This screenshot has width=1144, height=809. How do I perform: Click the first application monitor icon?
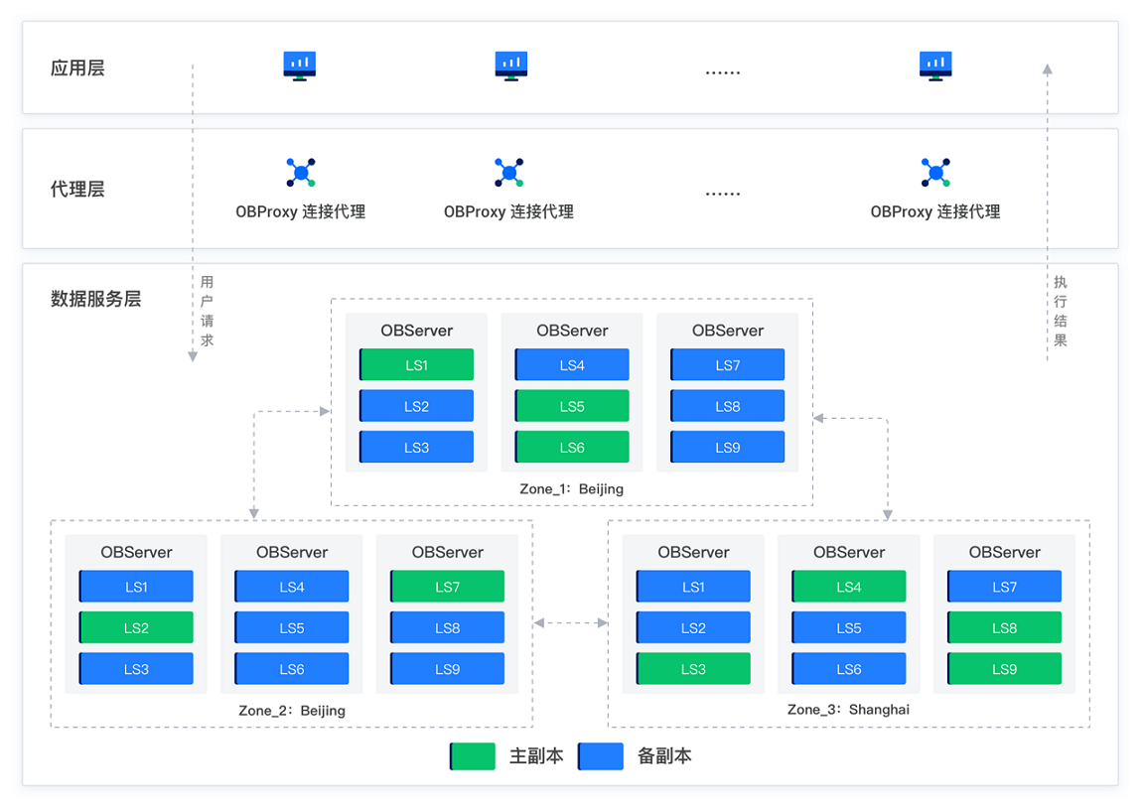(x=300, y=66)
